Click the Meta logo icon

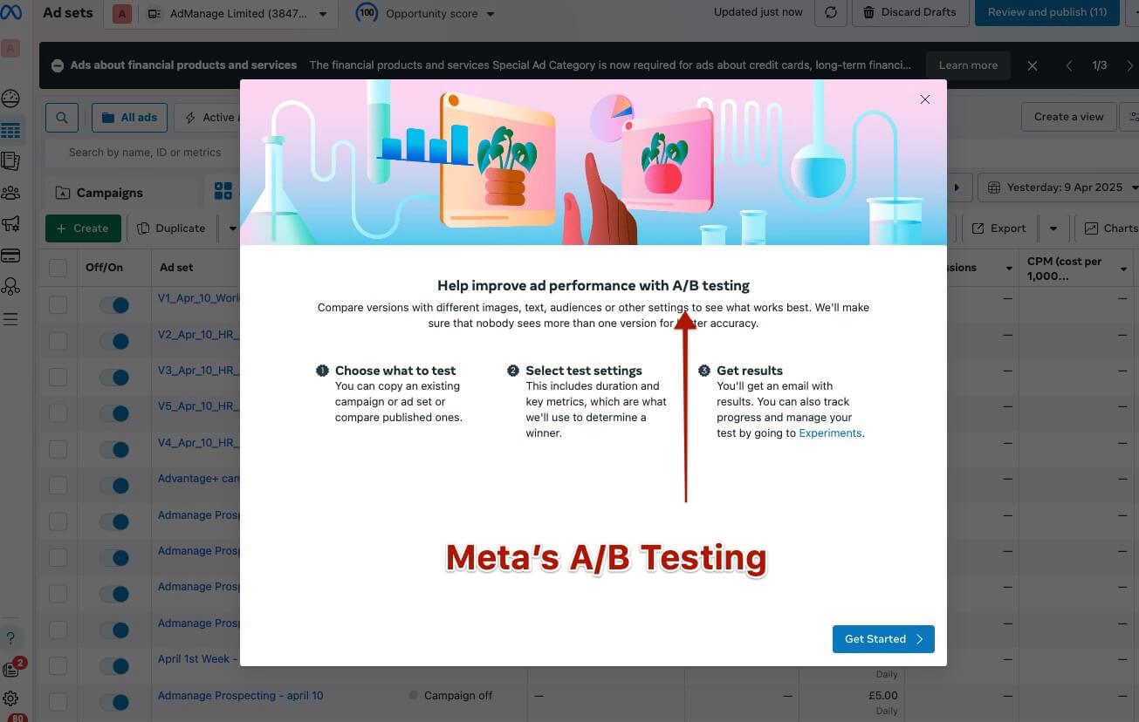10,13
